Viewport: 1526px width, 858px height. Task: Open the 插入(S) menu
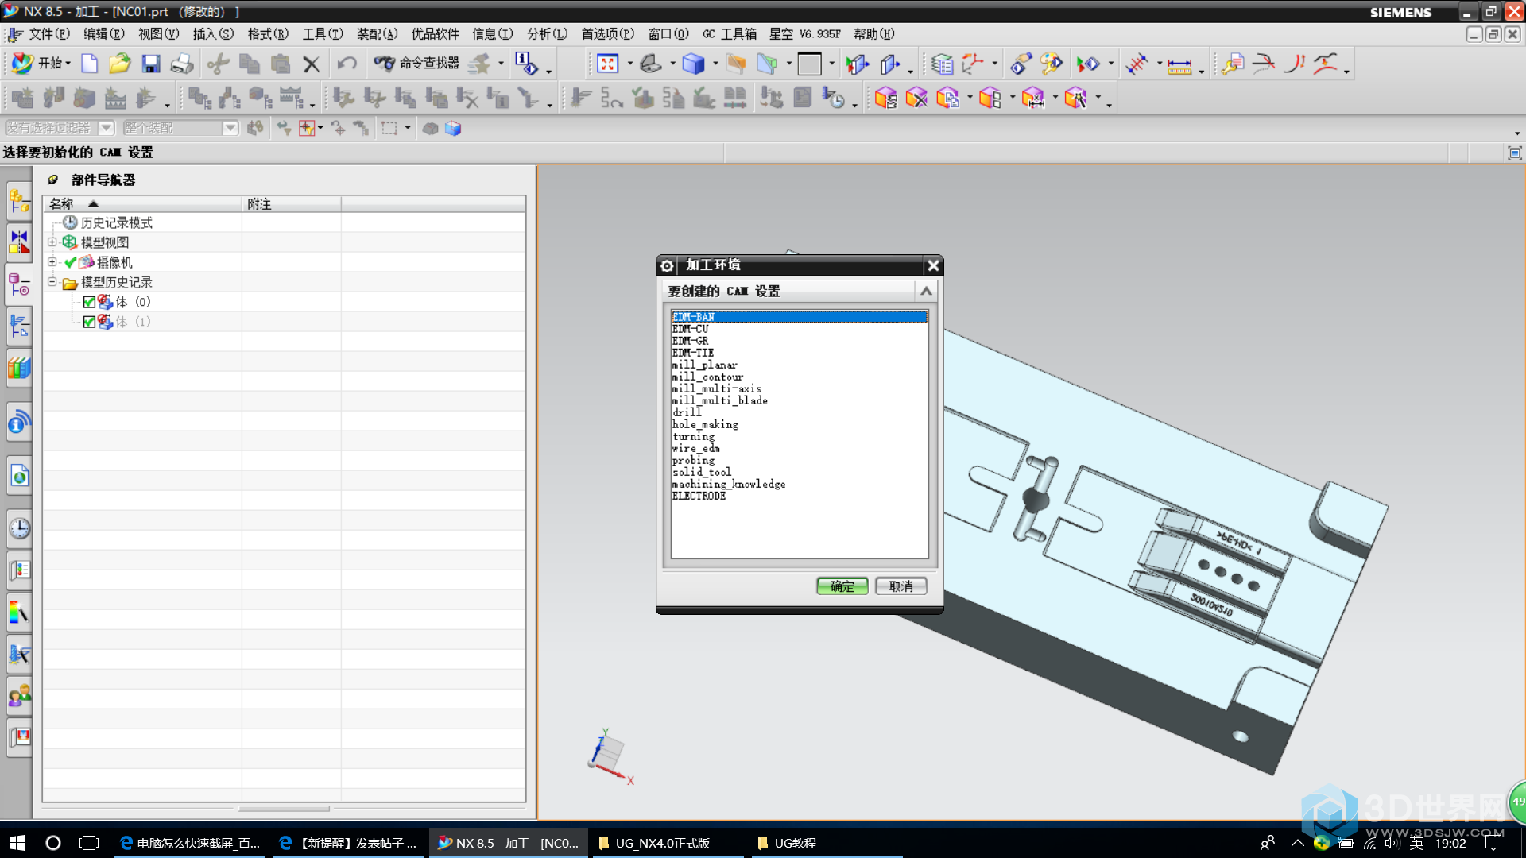point(213,33)
